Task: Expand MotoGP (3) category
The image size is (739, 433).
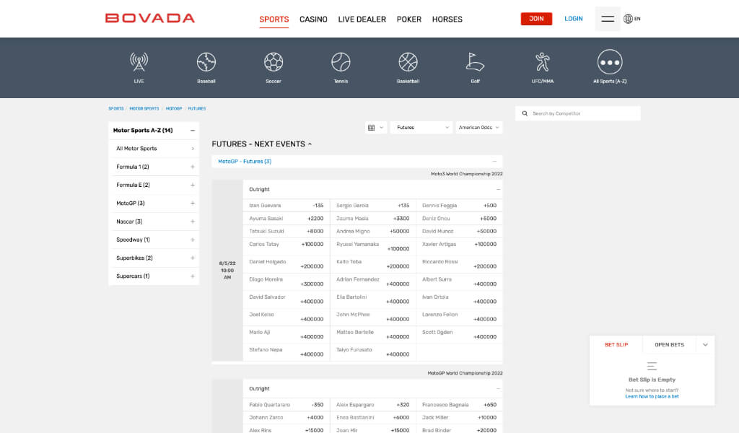Action: tap(192, 203)
